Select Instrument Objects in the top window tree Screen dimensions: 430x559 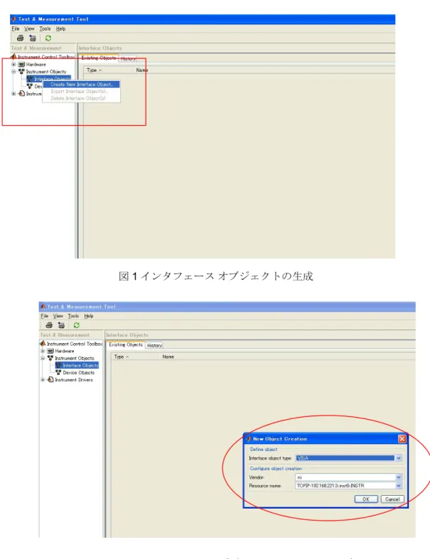pos(45,72)
